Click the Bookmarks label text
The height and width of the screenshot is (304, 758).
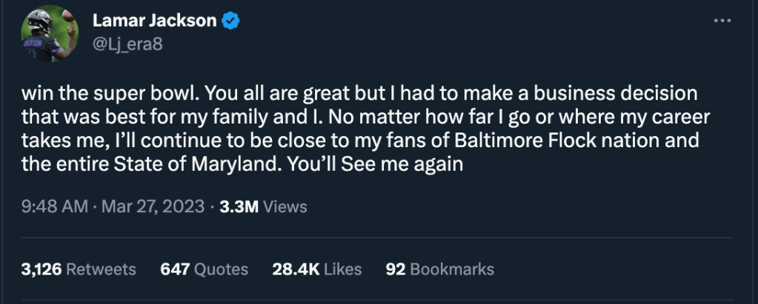point(451,269)
